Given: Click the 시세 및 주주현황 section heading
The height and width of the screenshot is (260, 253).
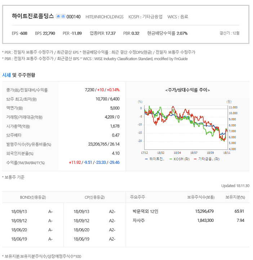Looking at the screenshot, I should click(x=19, y=75).
